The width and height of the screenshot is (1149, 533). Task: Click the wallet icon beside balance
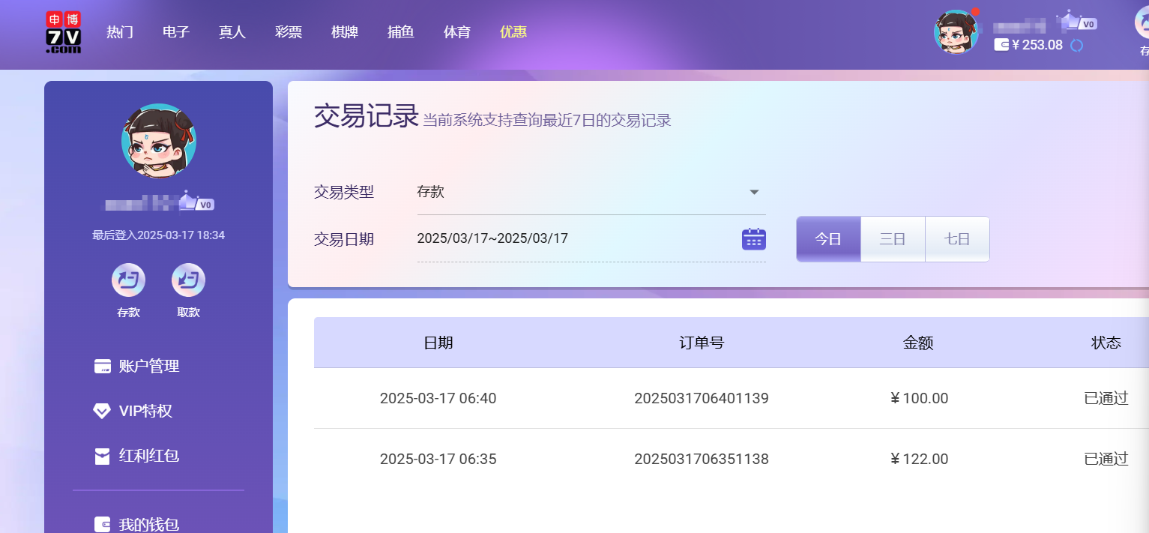tap(1001, 45)
